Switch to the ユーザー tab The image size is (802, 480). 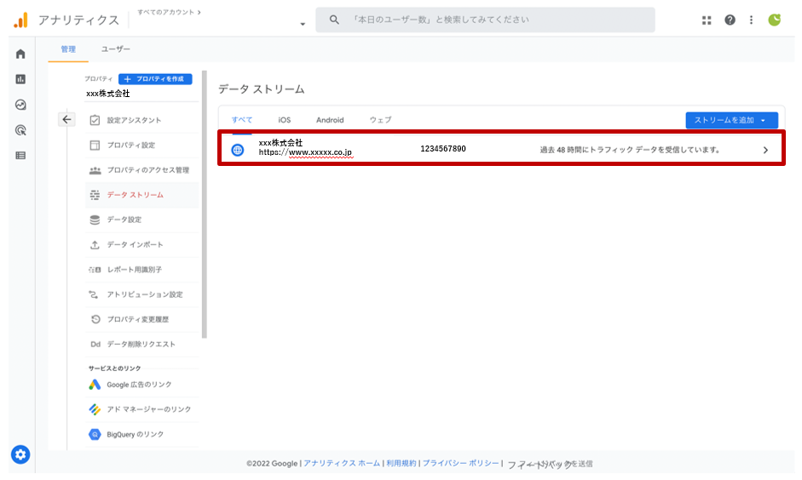tap(116, 49)
